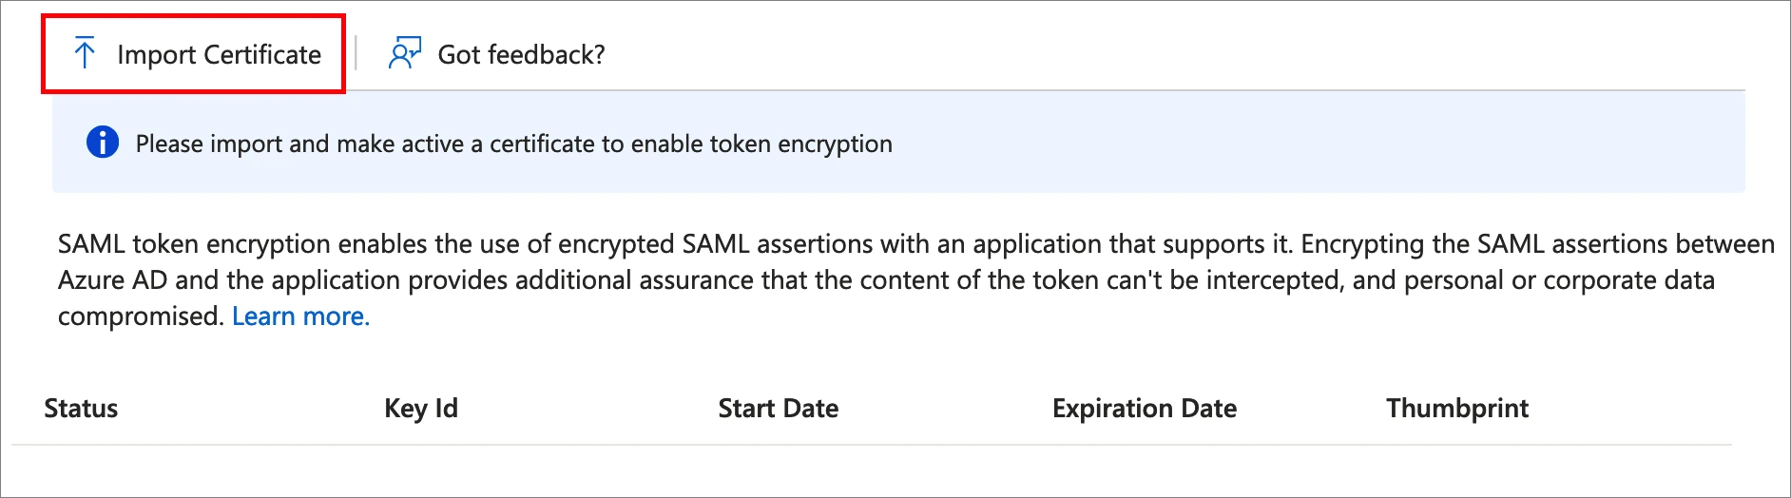This screenshot has width=1791, height=498.
Task: Click the word compromised in the description
Action: point(141,316)
